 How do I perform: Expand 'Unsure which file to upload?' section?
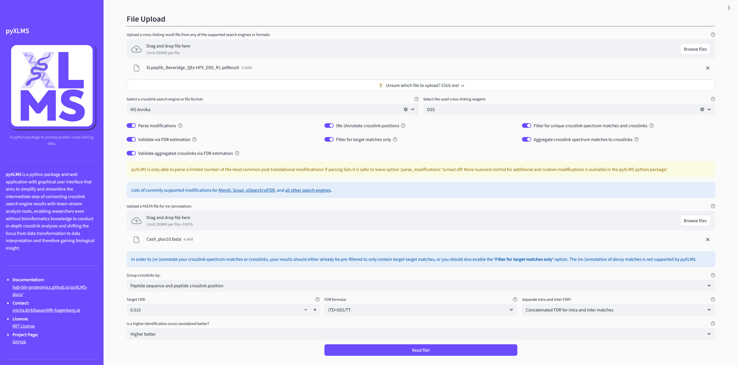(420, 85)
